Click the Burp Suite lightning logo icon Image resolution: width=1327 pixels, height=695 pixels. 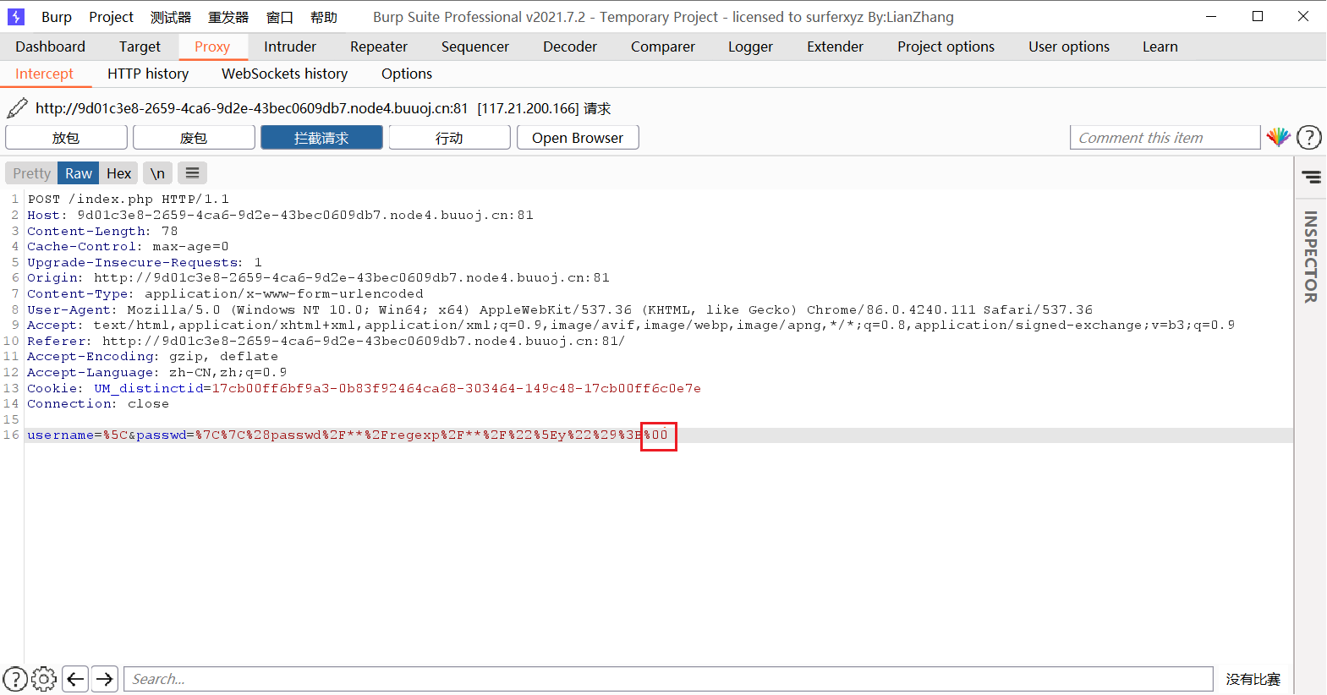point(16,17)
